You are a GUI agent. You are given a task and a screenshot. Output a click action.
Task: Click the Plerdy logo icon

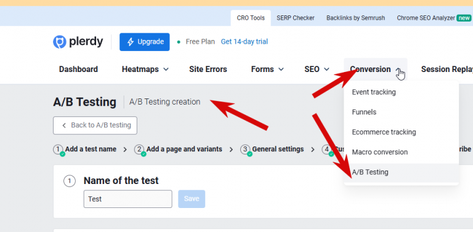[x=59, y=42]
